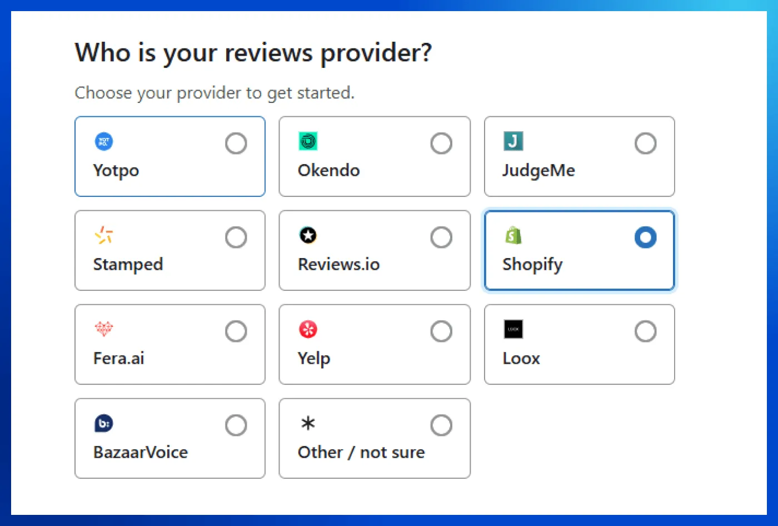Click the Okendo logo icon

click(x=307, y=141)
